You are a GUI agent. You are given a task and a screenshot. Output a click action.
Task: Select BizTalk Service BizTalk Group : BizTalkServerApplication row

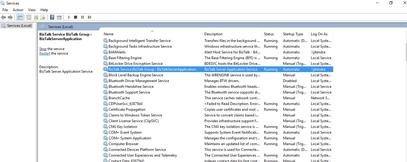pyautogui.click(x=218, y=69)
